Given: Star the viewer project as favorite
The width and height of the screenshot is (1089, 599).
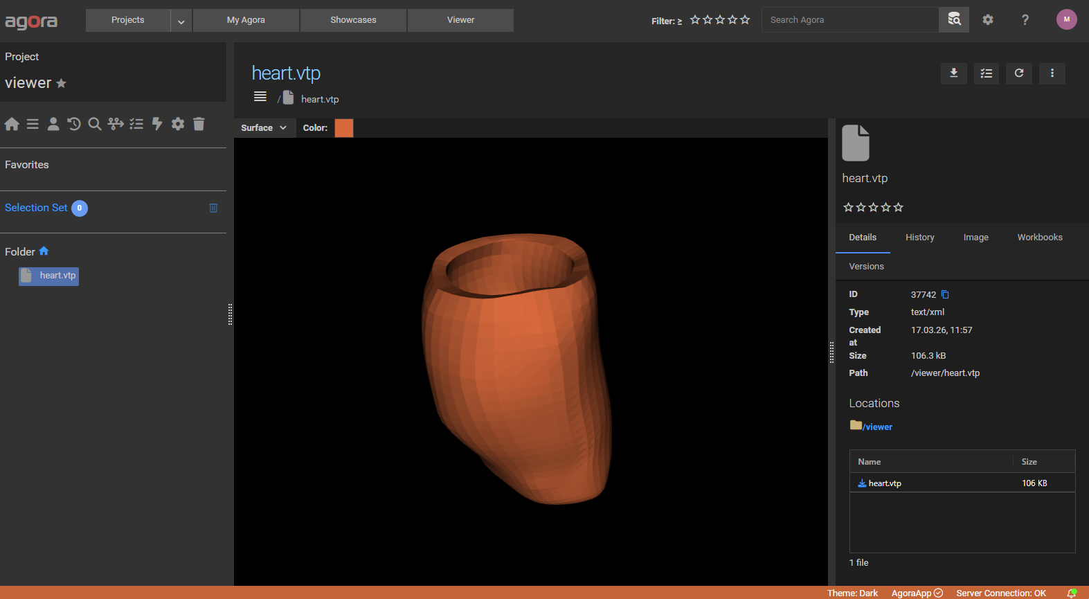Looking at the screenshot, I should pos(62,84).
